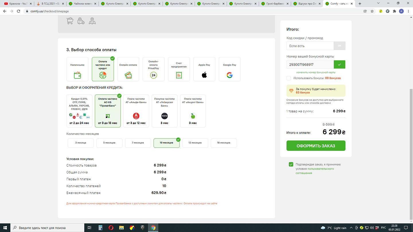Select cash payment with wallet icon
The image size is (413, 232).
tap(77, 69)
